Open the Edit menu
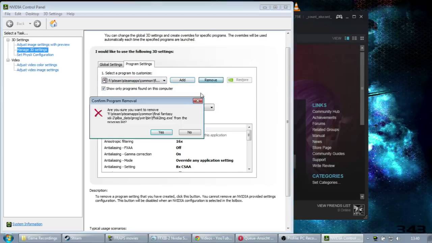The image size is (432, 243). (x=18, y=14)
